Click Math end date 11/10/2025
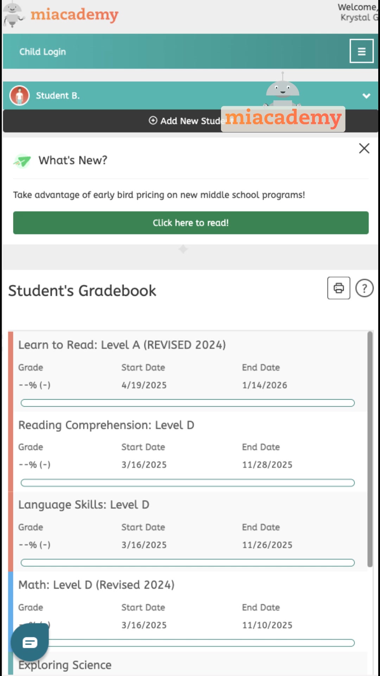 pyautogui.click(x=267, y=625)
